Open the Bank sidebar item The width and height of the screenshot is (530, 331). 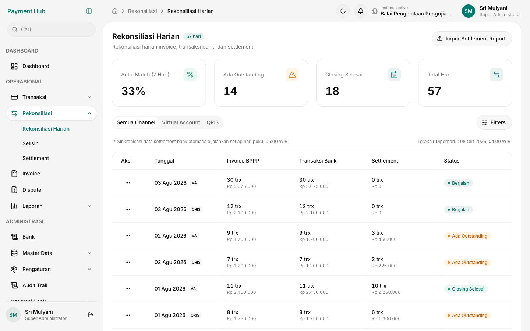[52, 237]
